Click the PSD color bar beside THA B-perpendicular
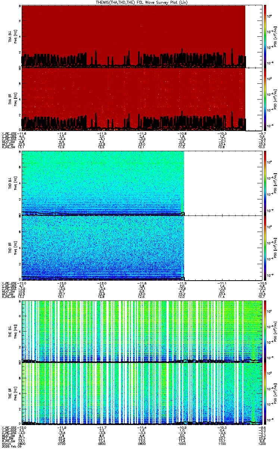280x449 pixels. pos(265,36)
